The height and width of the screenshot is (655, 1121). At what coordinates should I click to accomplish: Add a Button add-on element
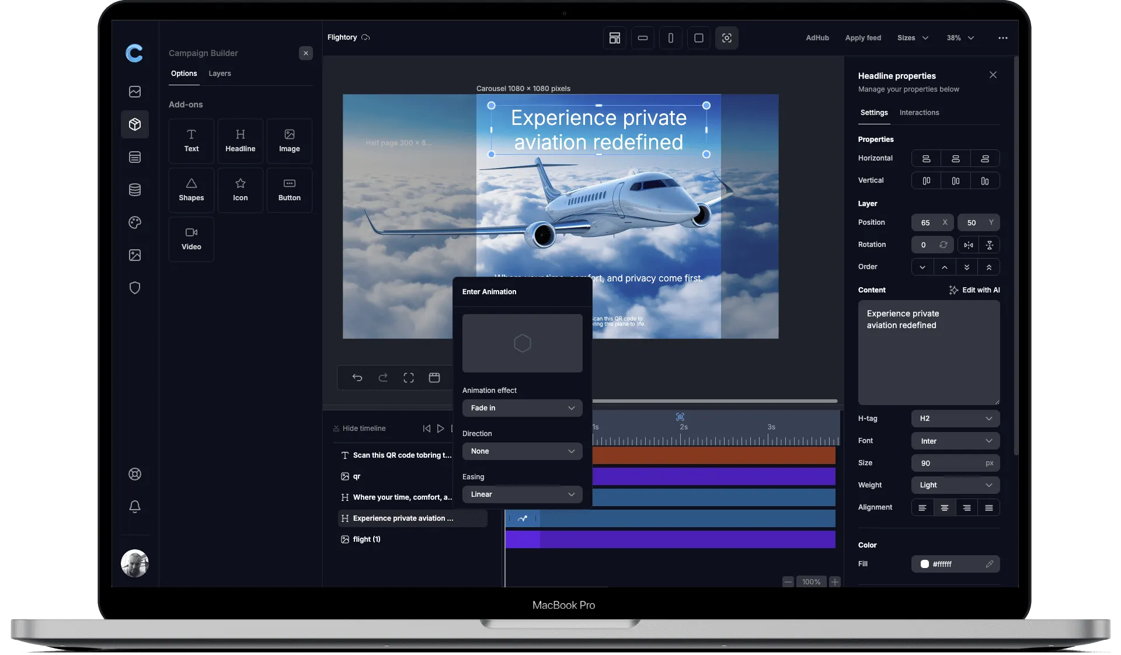pyautogui.click(x=289, y=190)
